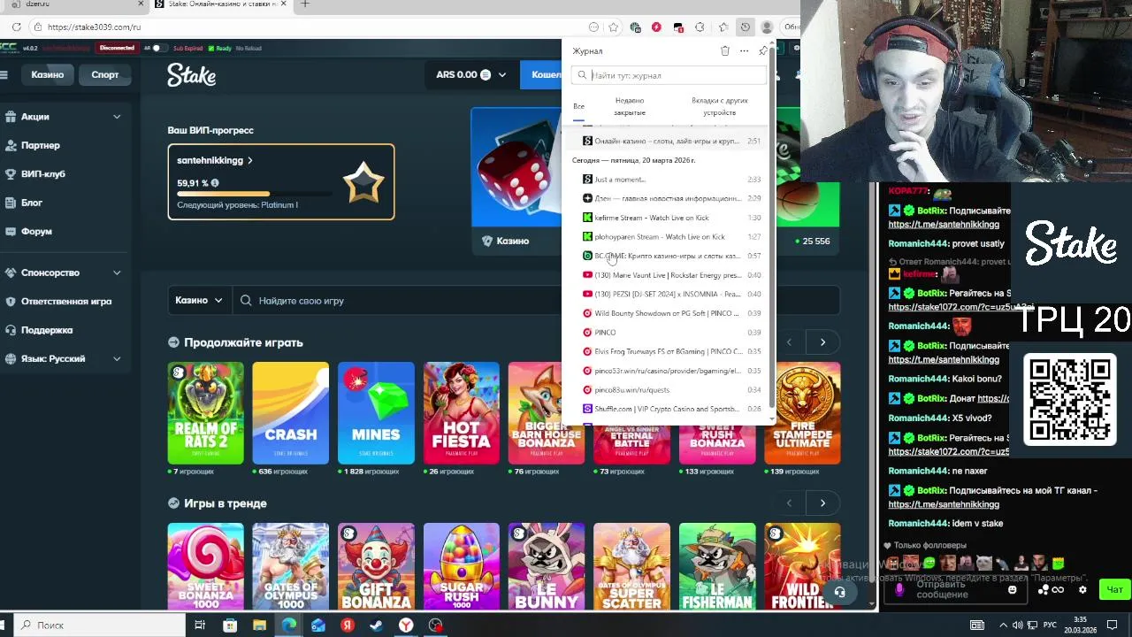The image size is (1132, 637).
Task: Select the Спорт top tab
Action: click(105, 75)
